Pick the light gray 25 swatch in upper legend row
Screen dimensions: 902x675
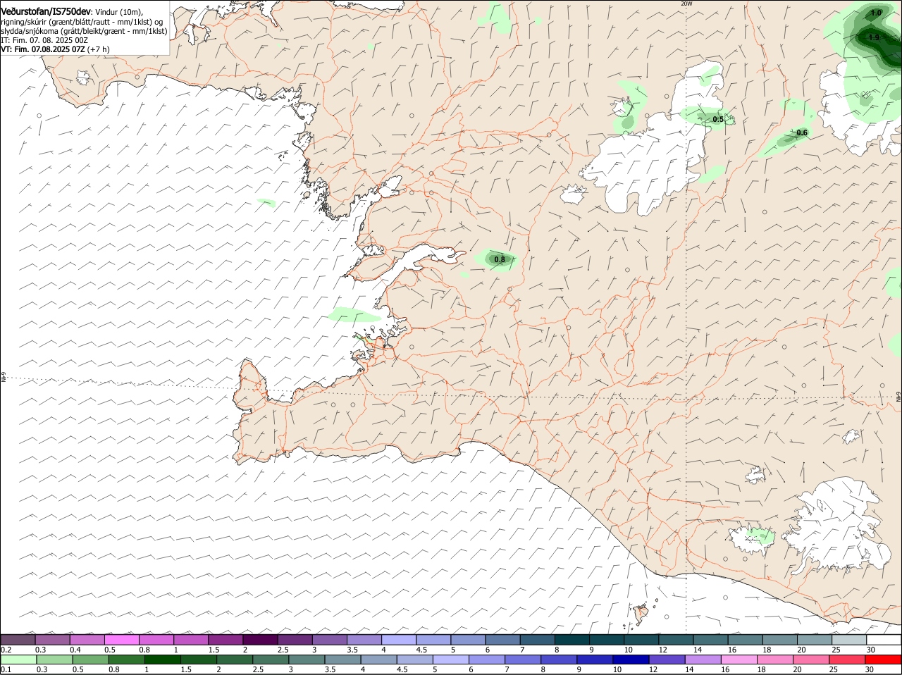[850, 639]
